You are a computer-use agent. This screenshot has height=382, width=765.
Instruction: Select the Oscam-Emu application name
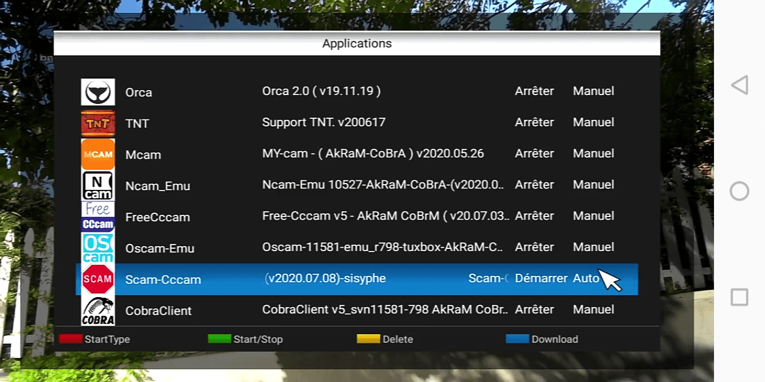160,248
